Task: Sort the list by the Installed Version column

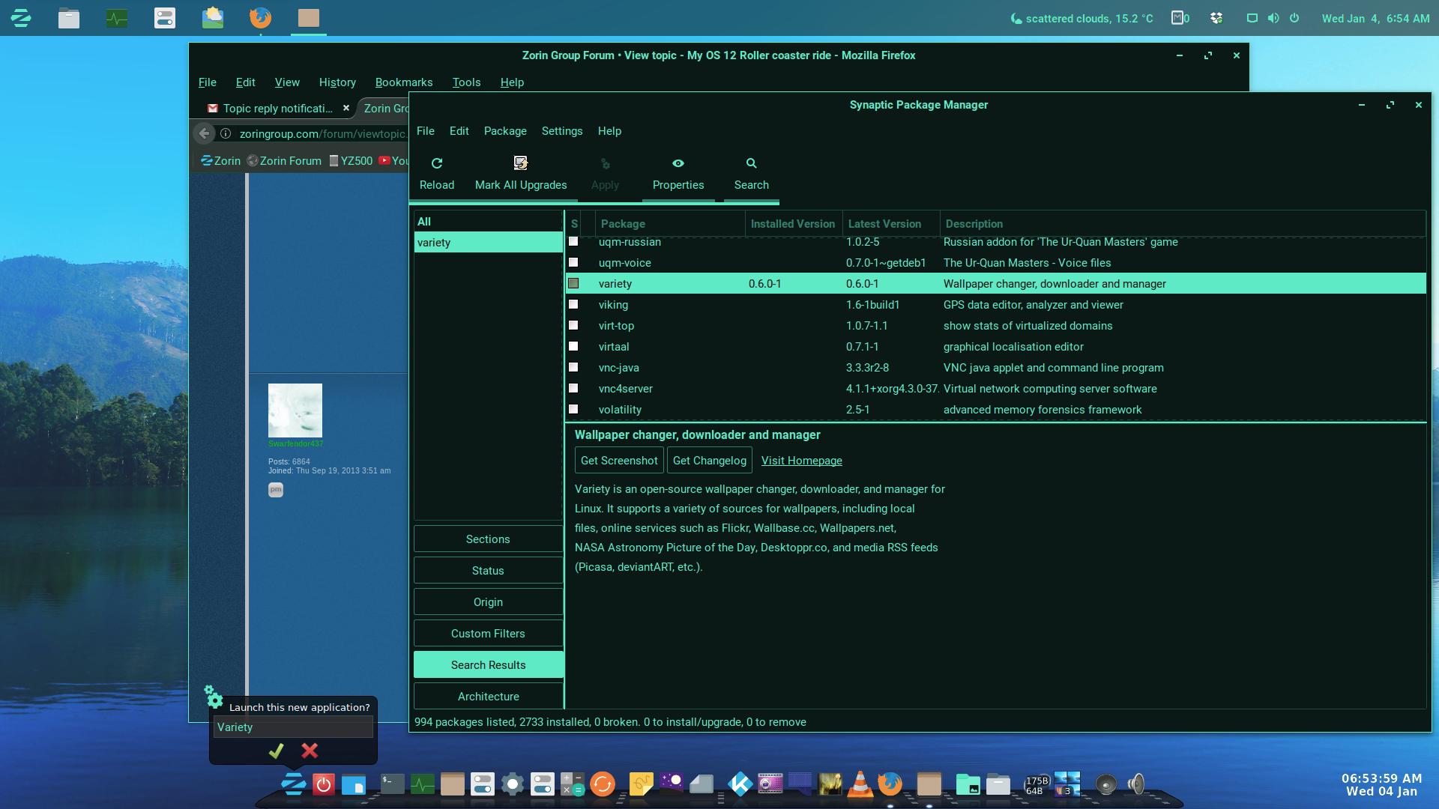Action: (792, 224)
